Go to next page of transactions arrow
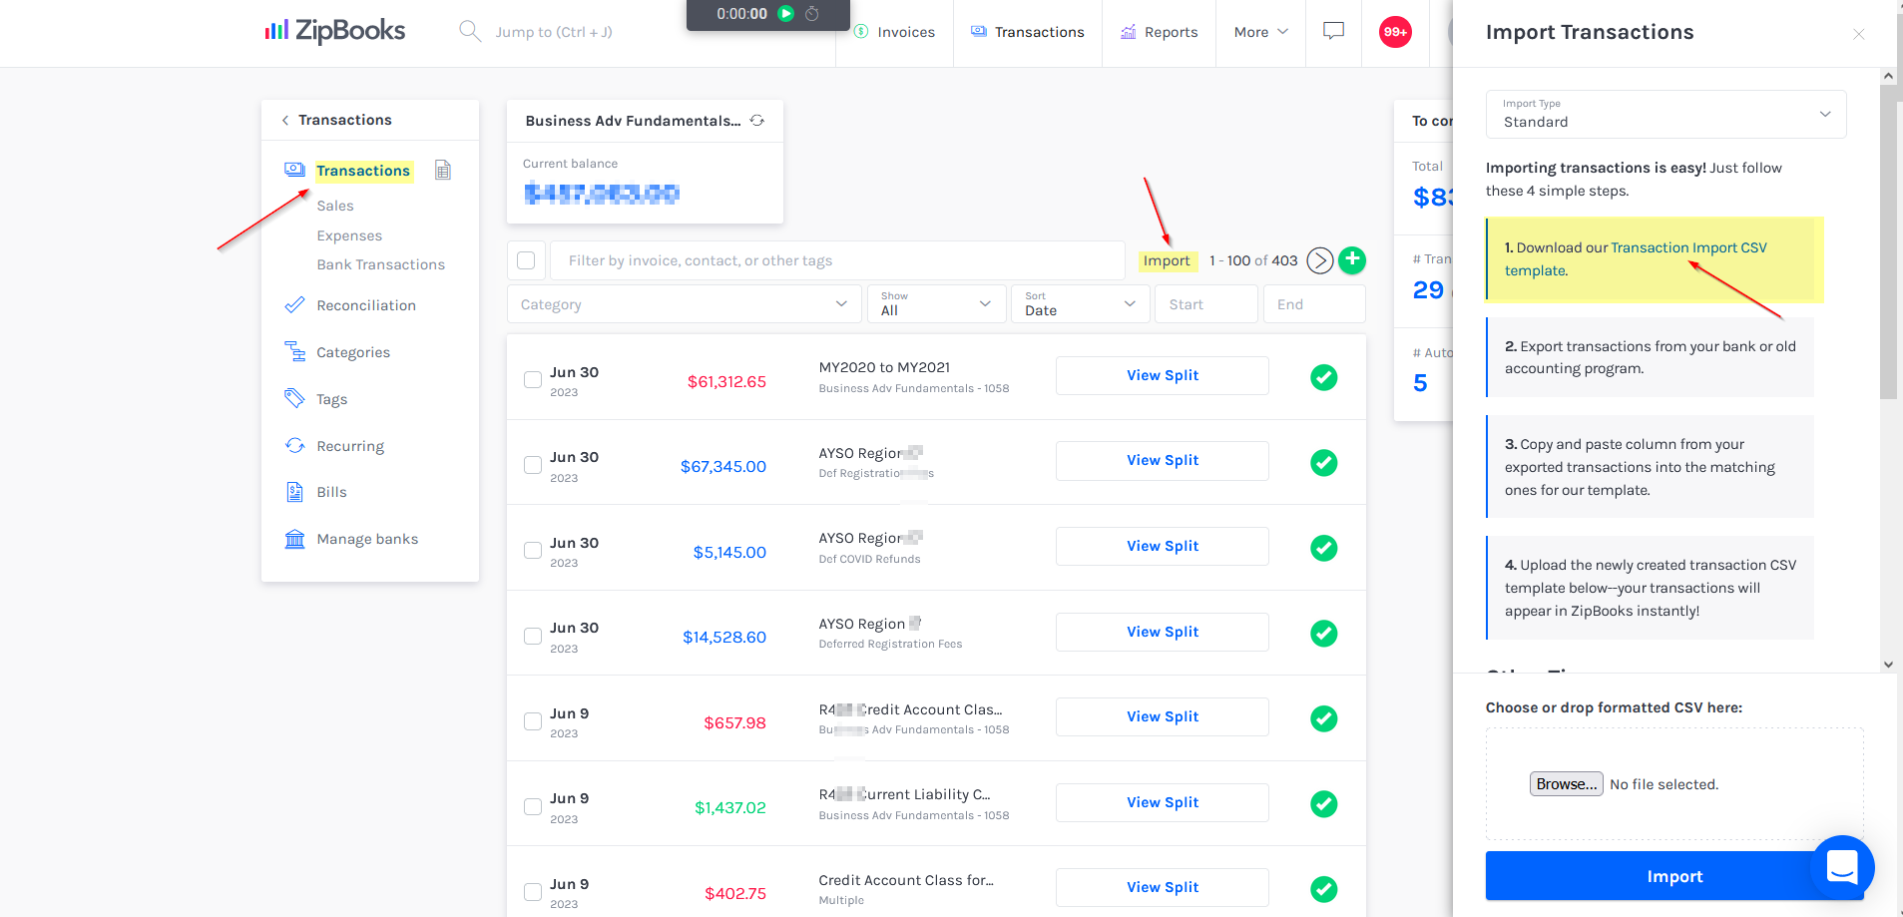 1319,260
